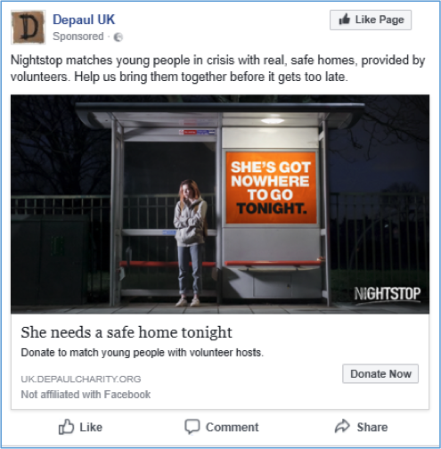Click 'Not affiliated with Facebook' text

pos(86,395)
